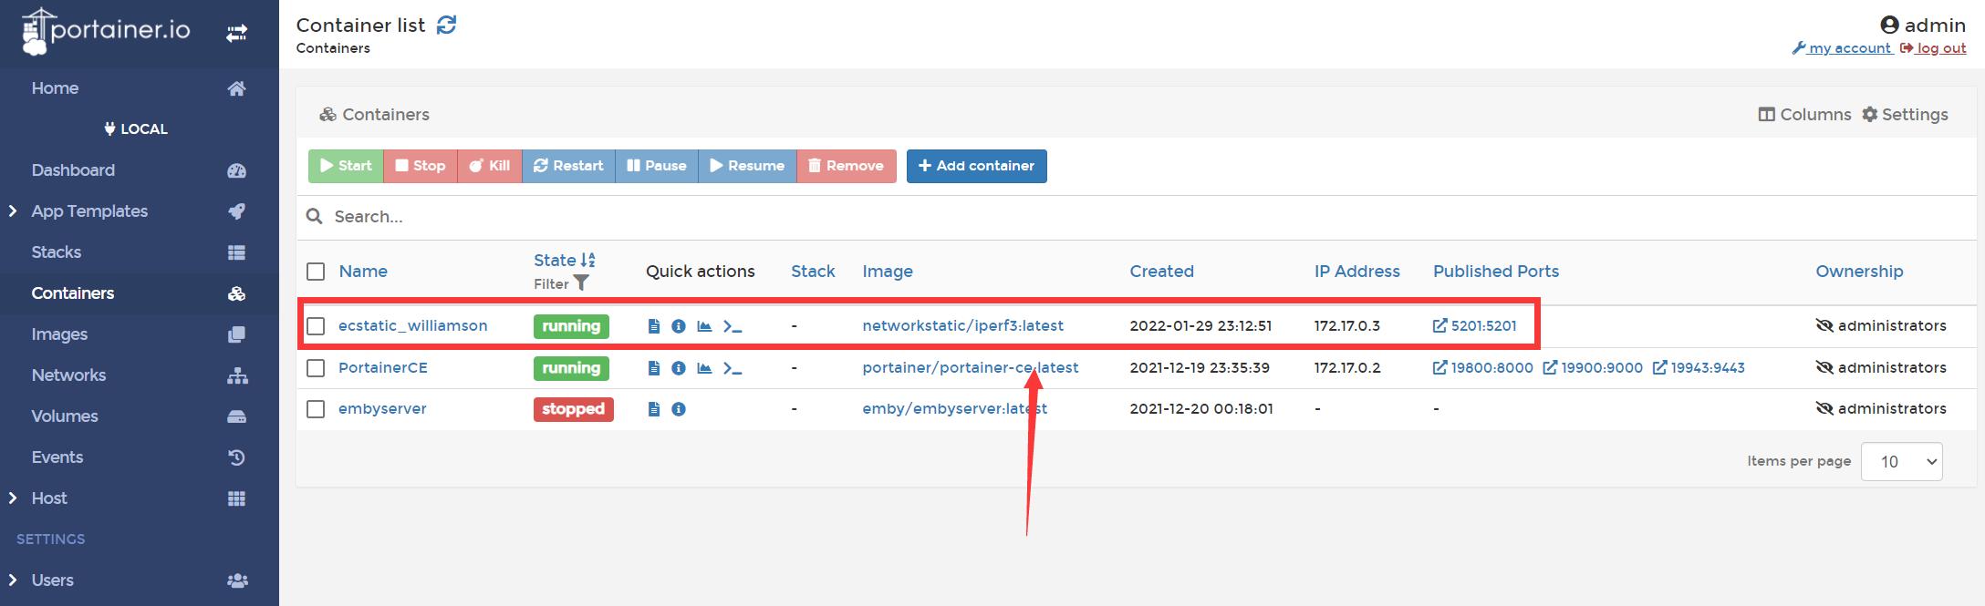The height and width of the screenshot is (606, 1985).
Task: Expand the App Templates chevron
Action: click(x=13, y=211)
